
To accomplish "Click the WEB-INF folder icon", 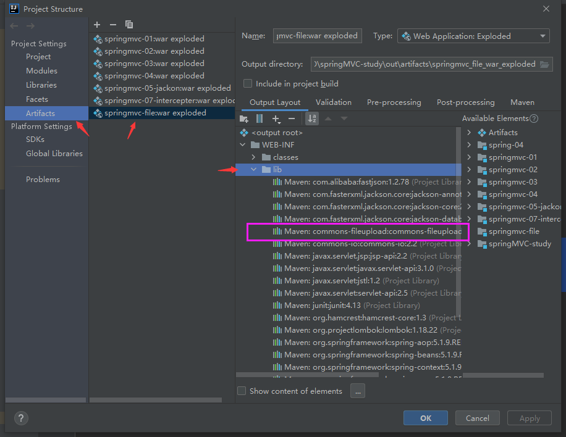I will (x=255, y=145).
